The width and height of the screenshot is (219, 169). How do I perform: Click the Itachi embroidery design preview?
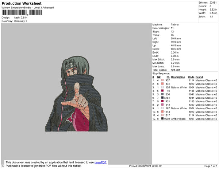pos(76,94)
